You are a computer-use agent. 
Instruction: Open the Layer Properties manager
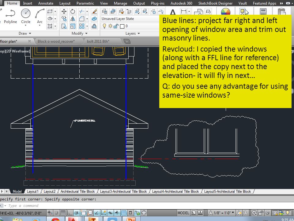pos(104,11)
